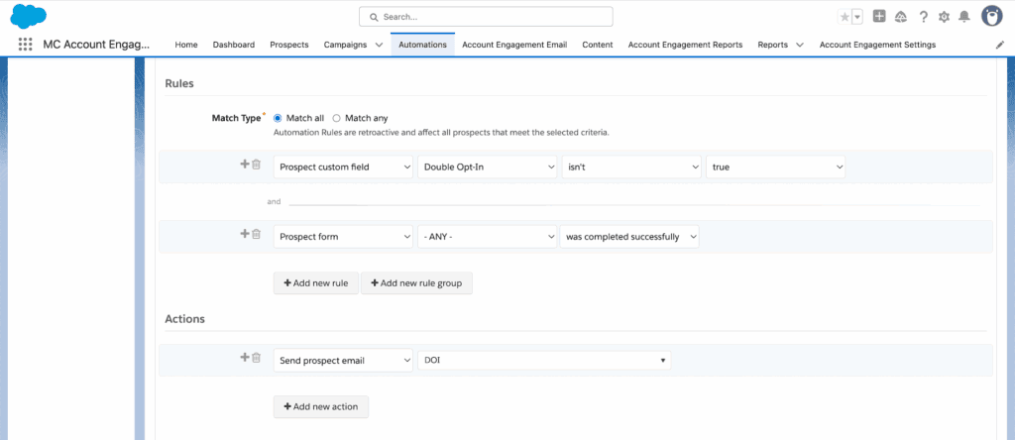Open the Prospects tab
The width and height of the screenshot is (1015, 440).
pyautogui.click(x=289, y=45)
